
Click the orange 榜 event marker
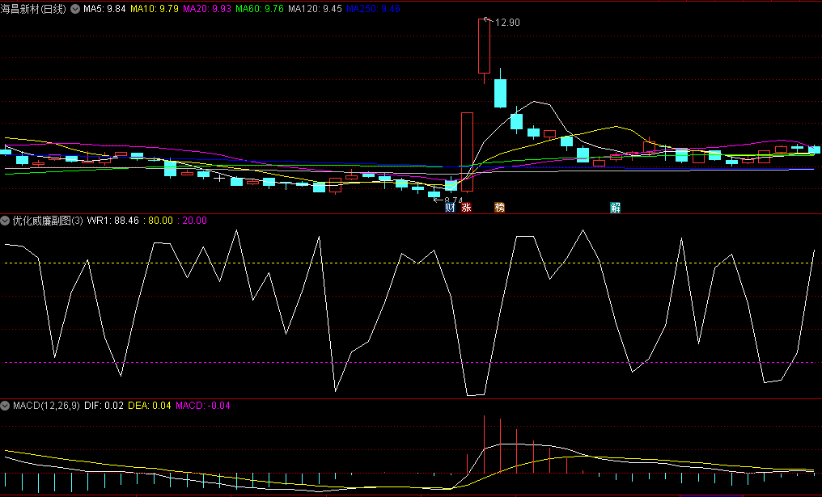(500, 208)
